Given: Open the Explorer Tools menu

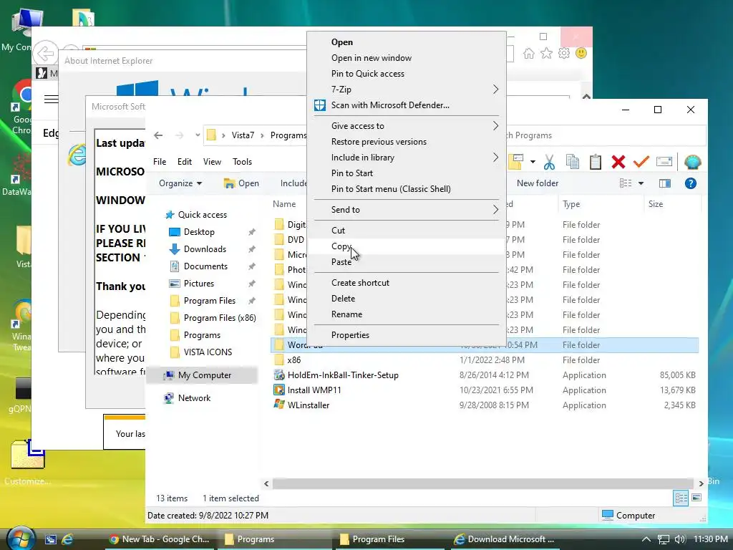Looking at the screenshot, I should (x=242, y=162).
